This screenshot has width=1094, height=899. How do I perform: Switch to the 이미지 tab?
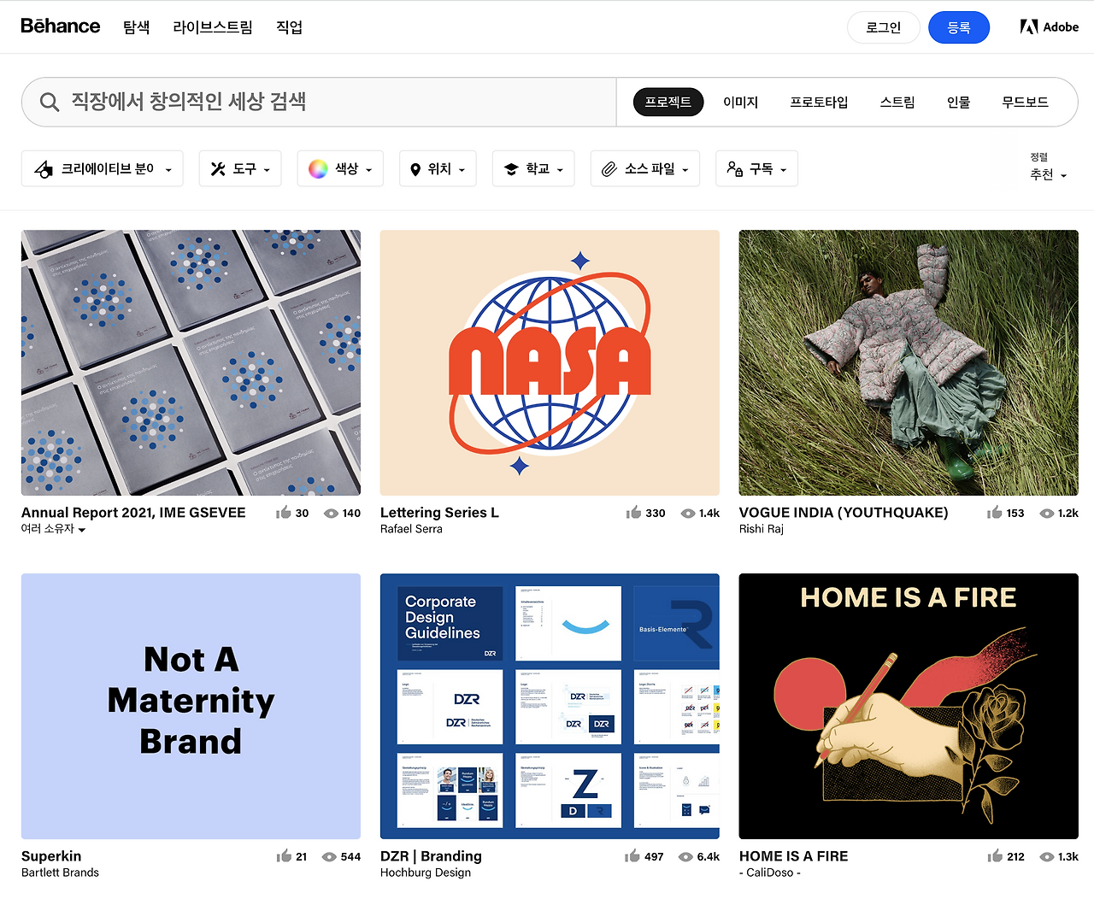tap(741, 102)
